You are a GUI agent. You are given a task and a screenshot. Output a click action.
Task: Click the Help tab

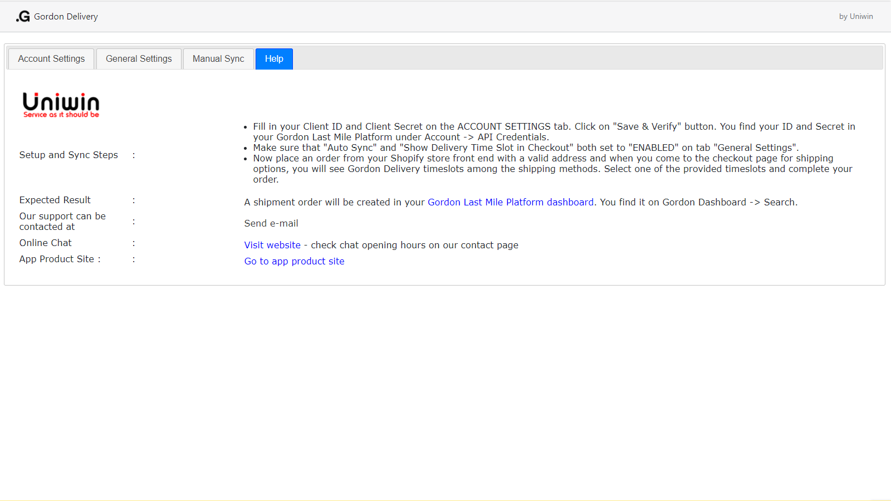[x=274, y=59]
